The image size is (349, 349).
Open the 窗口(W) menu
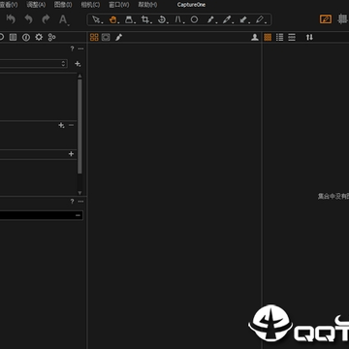pos(119,5)
